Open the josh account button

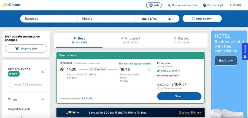coord(154,5)
